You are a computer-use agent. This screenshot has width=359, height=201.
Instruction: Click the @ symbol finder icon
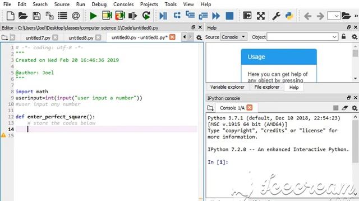pos(76,16)
